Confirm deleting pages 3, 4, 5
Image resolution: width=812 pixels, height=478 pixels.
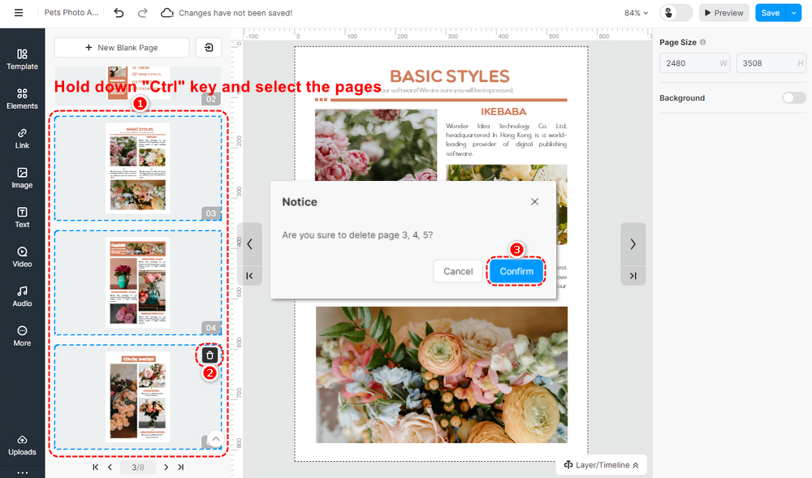[x=516, y=271]
